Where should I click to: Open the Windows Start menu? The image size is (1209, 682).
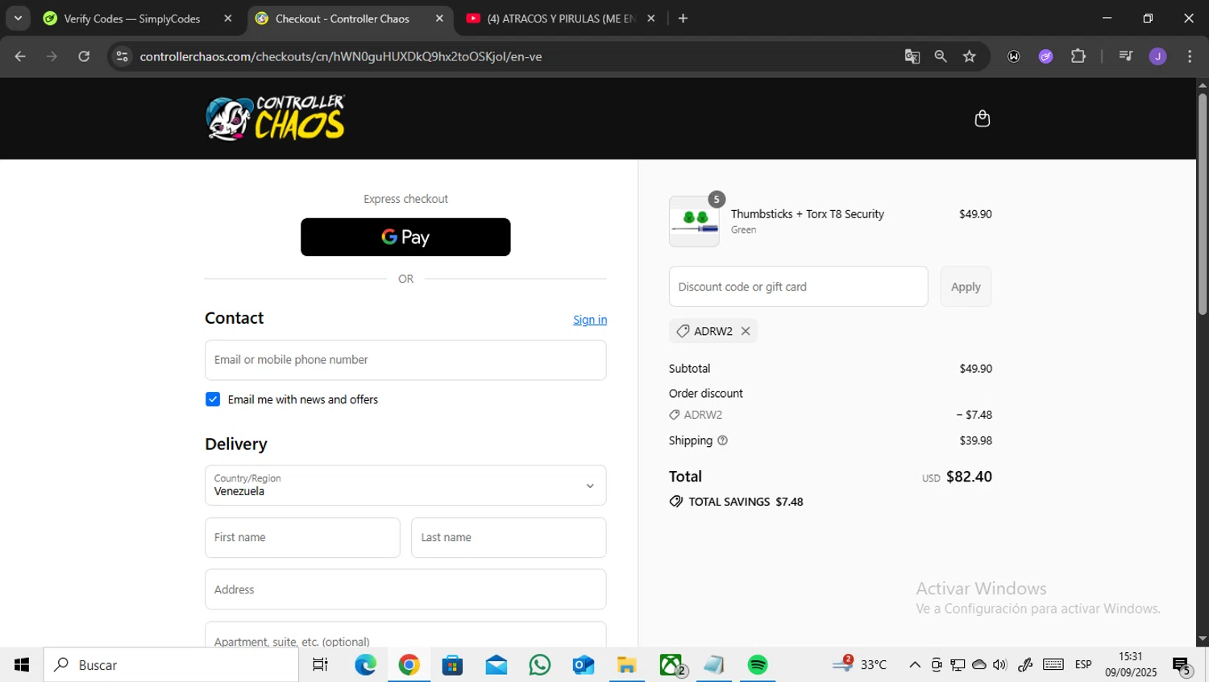point(22,665)
